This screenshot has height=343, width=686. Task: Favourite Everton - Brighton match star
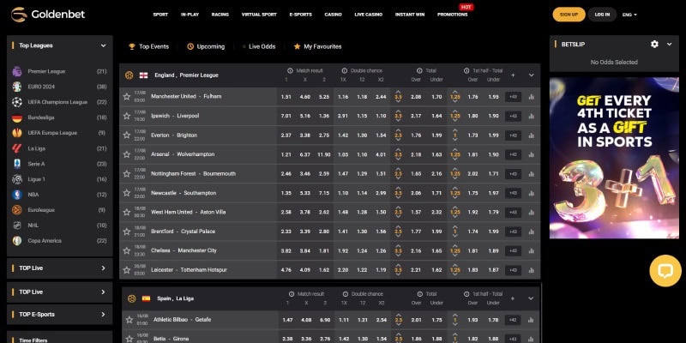127,135
